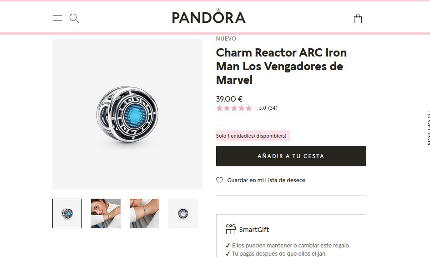Open the hamburger navigation menu
The image size is (430, 257).
57,18
